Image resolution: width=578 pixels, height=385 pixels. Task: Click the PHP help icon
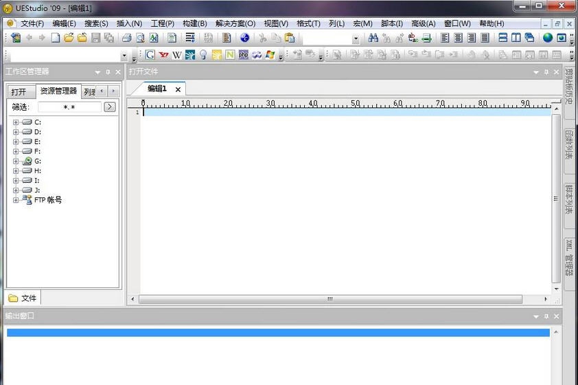coord(243,55)
